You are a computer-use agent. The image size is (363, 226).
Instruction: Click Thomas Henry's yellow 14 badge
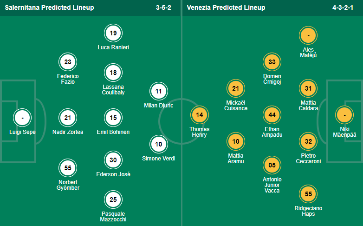pyautogui.click(x=200, y=115)
